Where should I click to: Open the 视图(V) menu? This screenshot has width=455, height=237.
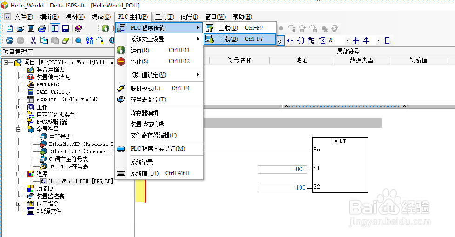click(75, 17)
